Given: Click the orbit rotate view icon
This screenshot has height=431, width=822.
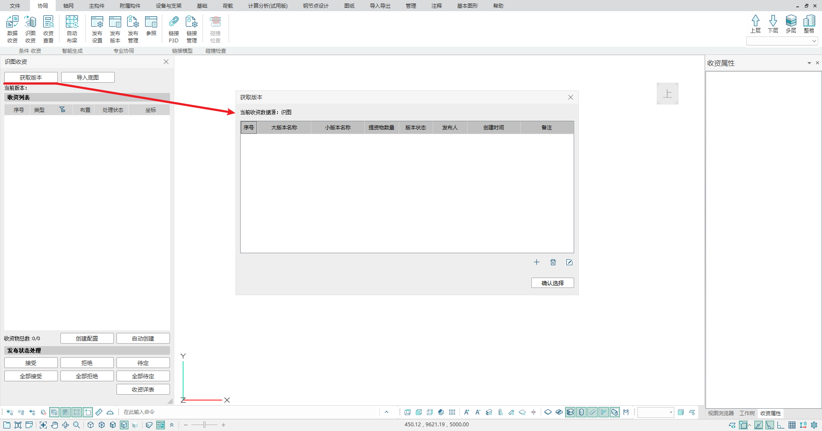Looking at the screenshot, I should coord(66,425).
